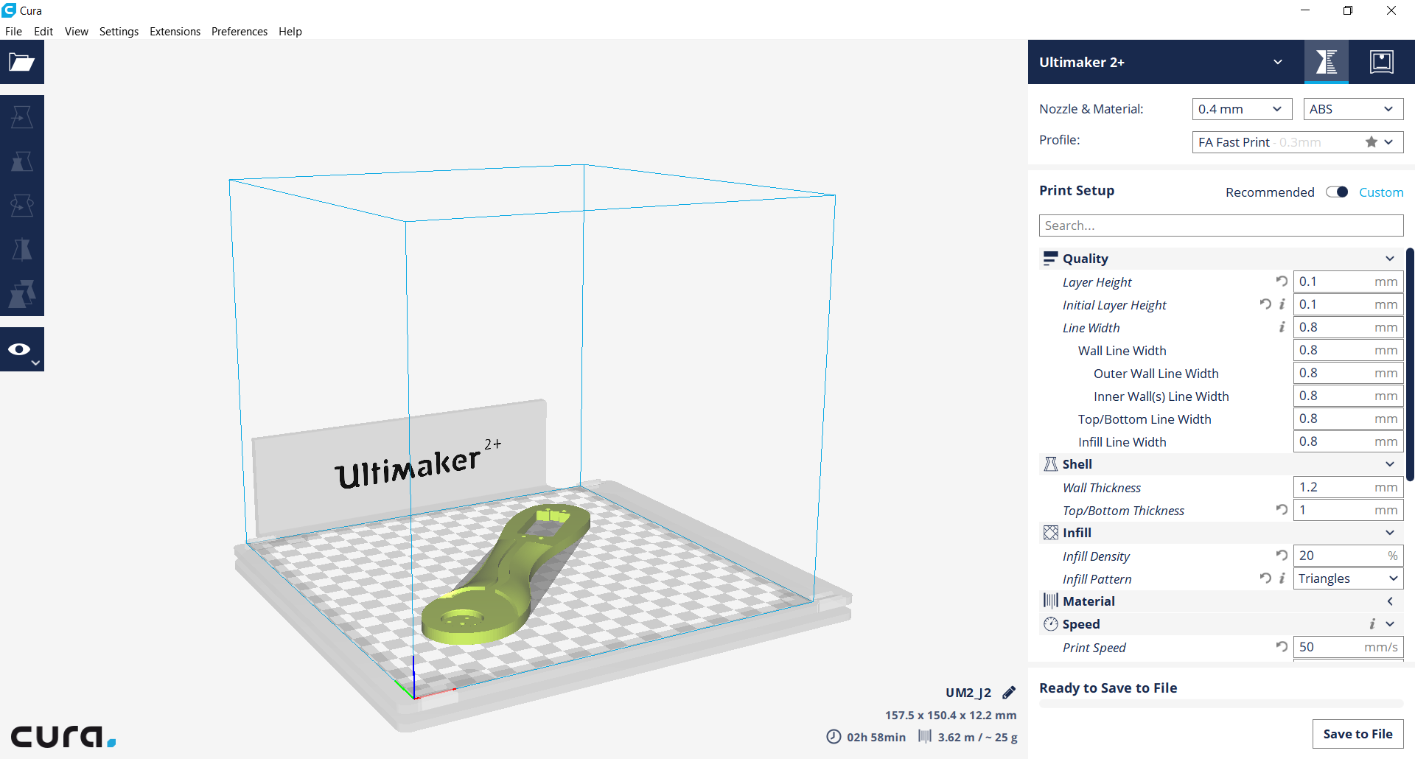Show inheritance info for Initial Layer Height
This screenshot has width=1415, height=759.
pos(1282,304)
